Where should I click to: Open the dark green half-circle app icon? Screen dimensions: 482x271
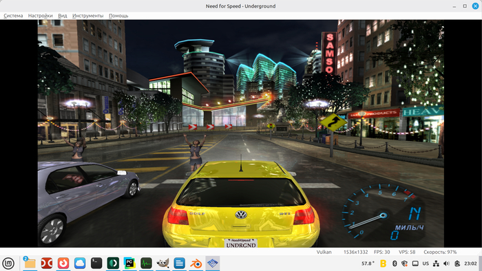click(x=113, y=263)
